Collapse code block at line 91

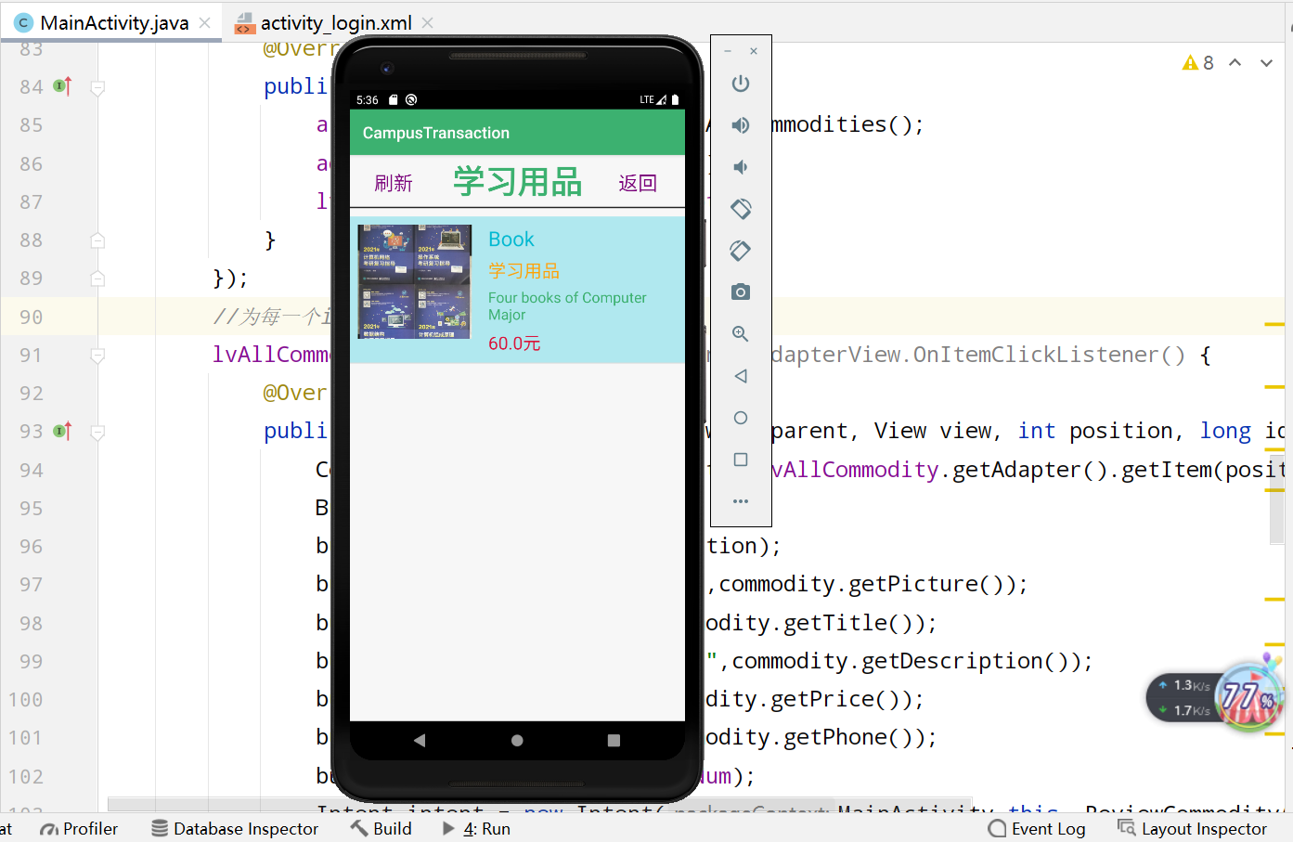pos(97,356)
